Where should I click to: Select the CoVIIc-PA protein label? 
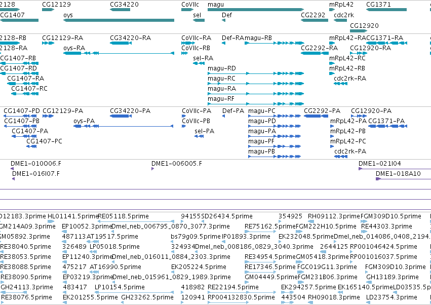tap(197, 111)
